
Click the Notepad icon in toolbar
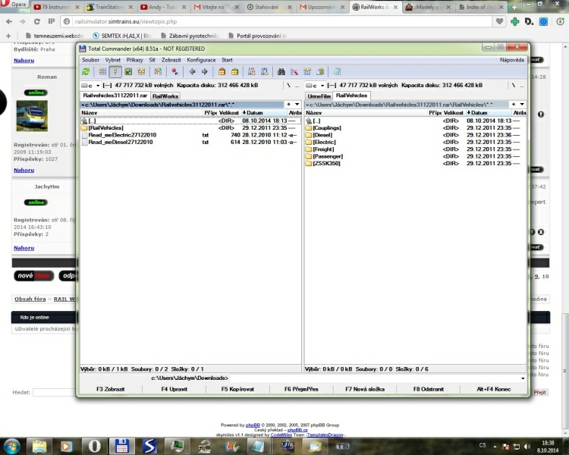tap(337, 72)
